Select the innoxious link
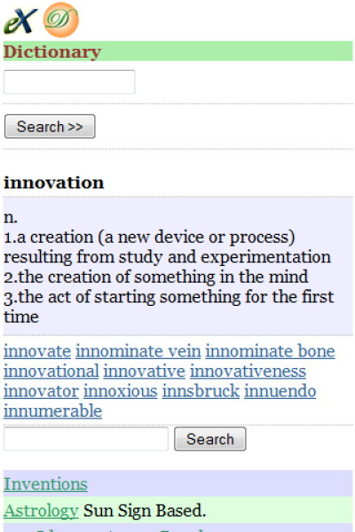Screen dimensions: 355x532 (x=121, y=391)
